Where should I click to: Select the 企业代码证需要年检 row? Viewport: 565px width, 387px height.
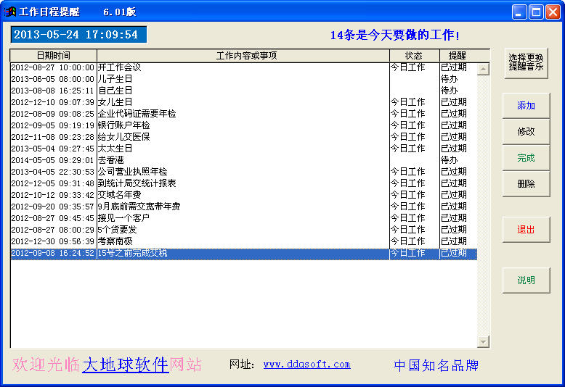click(x=243, y=114)
